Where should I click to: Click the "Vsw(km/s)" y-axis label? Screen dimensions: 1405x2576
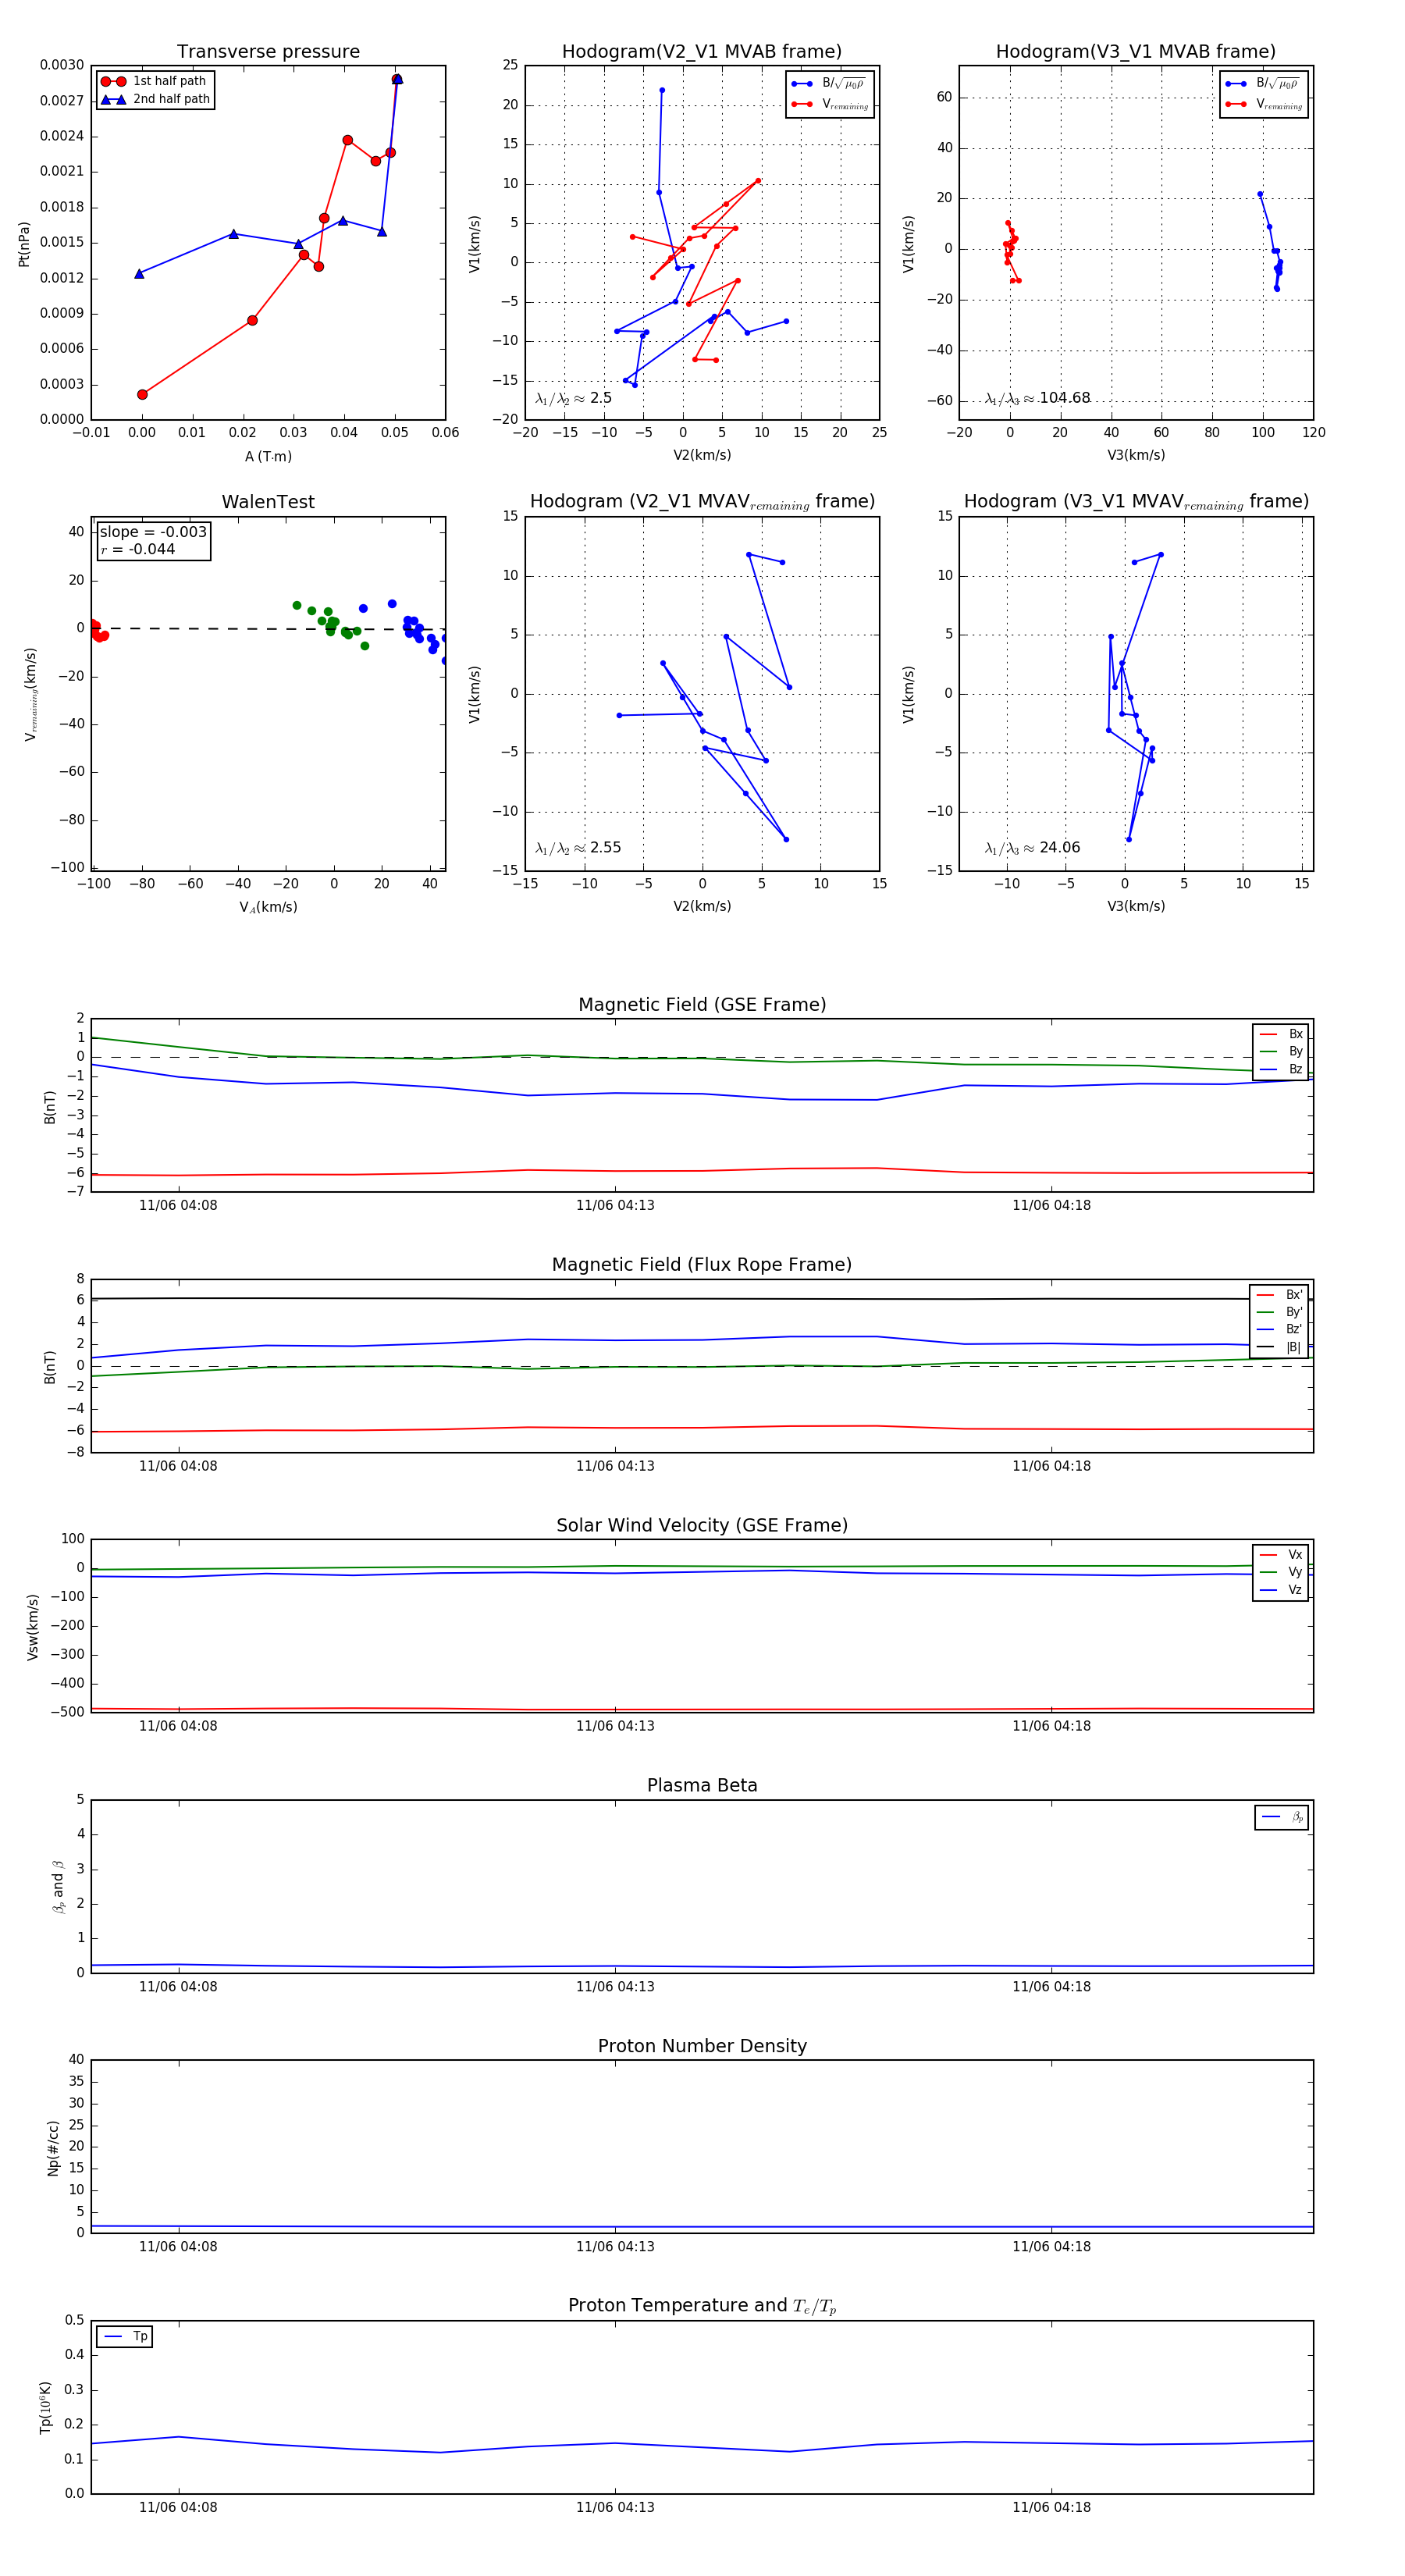[32, 1627]
